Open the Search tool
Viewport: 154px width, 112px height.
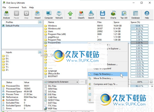pyautogui.click(x=91, y=15)
